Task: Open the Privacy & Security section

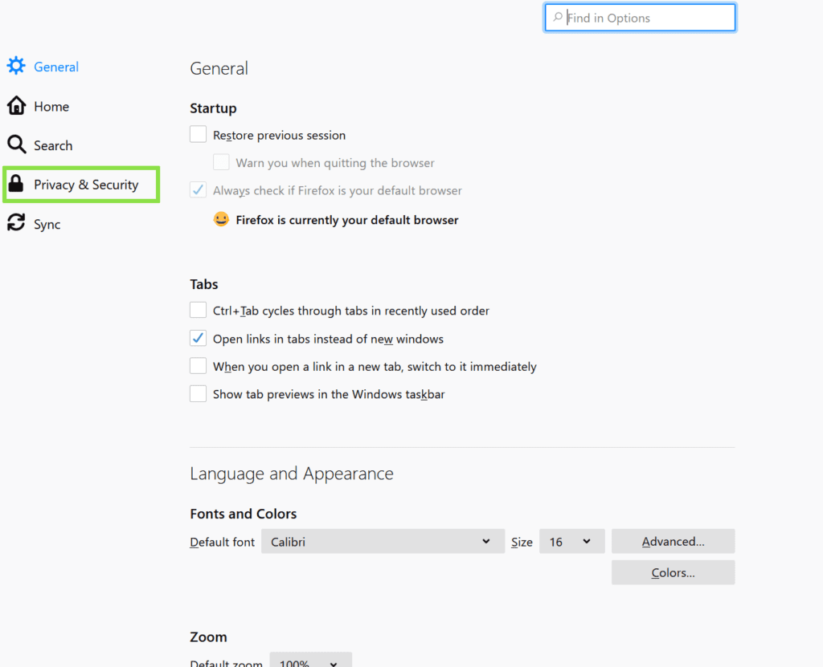Action: [86, 185]
